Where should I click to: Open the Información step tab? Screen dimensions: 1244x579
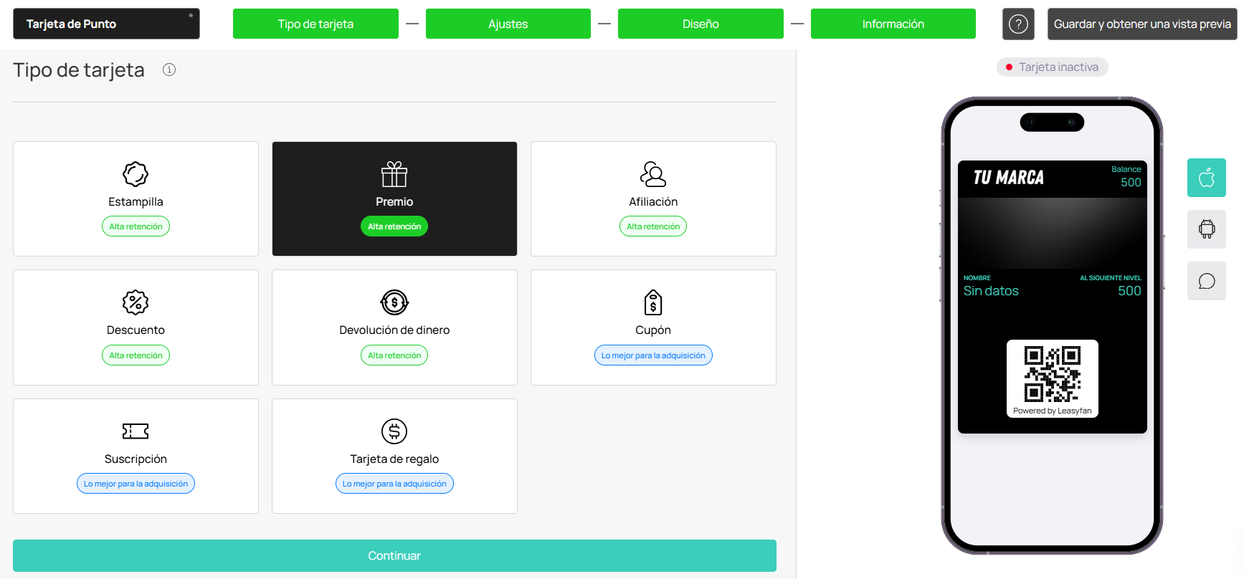(893, 24)
